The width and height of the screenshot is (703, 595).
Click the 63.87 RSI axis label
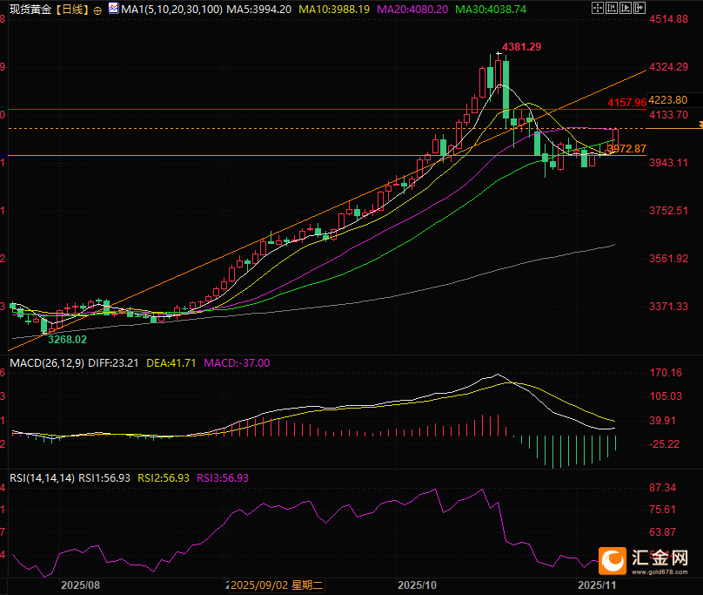[663, 532]
